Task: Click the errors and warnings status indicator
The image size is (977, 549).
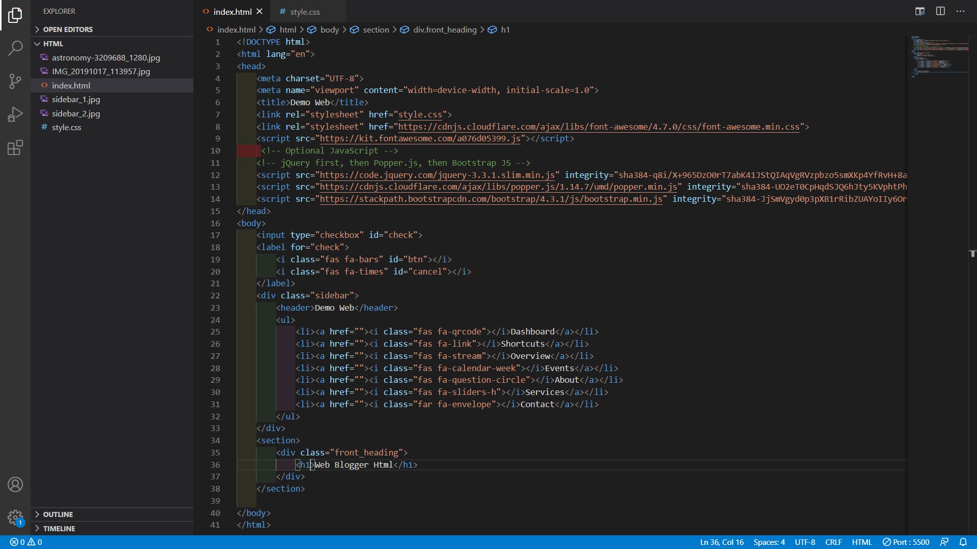Action: tap(26, 542)
